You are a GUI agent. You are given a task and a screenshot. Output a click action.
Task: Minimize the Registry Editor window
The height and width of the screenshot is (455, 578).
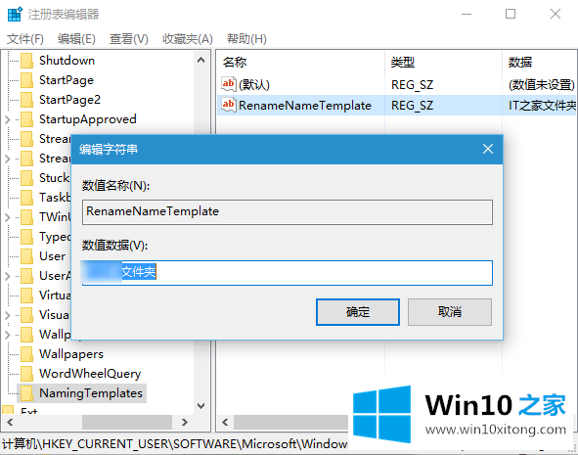pyautogui.click(x=467, y=14)
